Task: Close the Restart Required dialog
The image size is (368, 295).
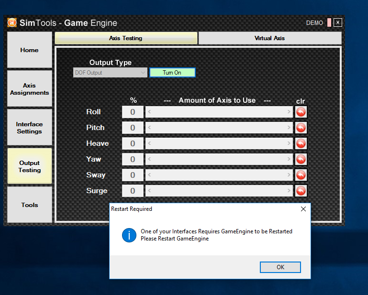Action: click(x=303, y=209)
